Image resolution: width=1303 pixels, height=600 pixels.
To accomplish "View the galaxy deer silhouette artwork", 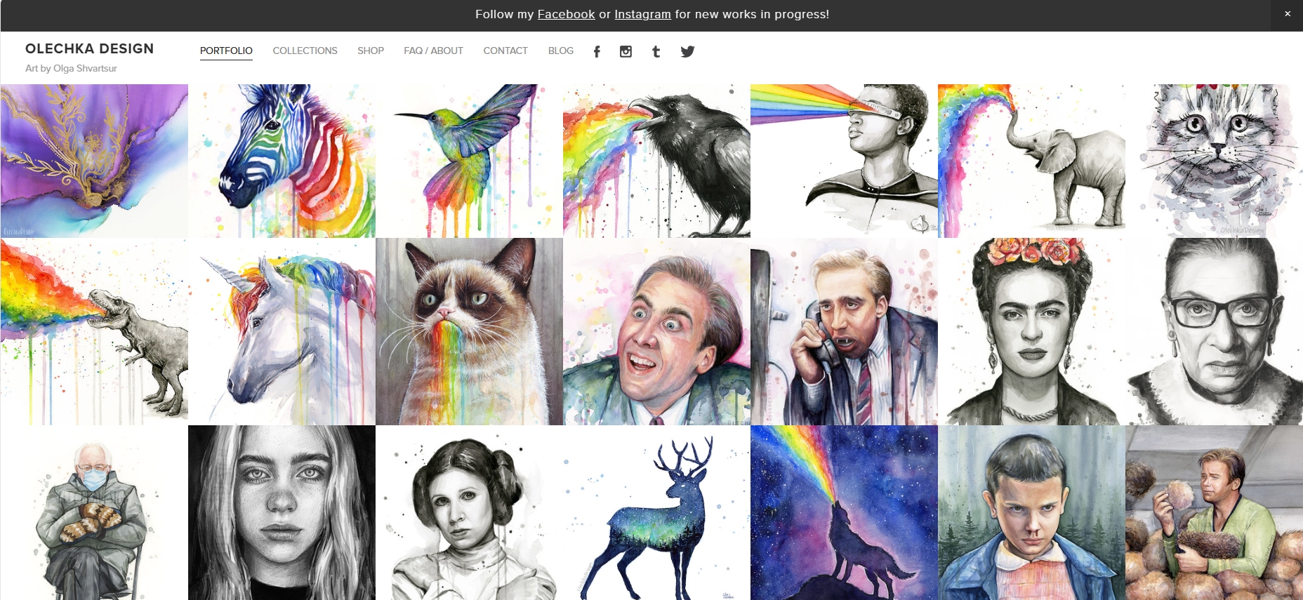I will coord(656,512).
